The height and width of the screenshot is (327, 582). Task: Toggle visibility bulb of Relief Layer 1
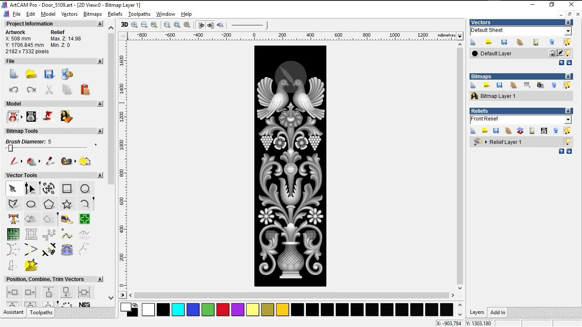[x=568, y=142]
